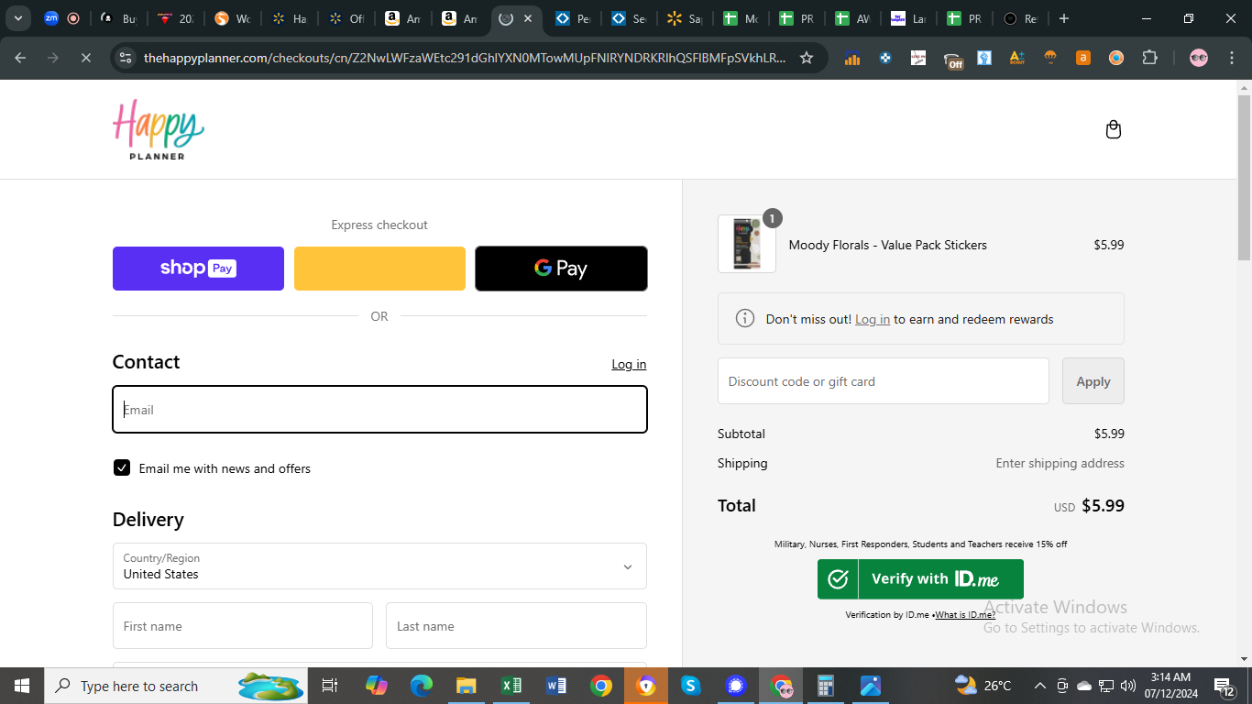Screen dimensions: 1252x704
Task: Focus the Email input field
Action: pyautogui.click(x=379, y=410)
